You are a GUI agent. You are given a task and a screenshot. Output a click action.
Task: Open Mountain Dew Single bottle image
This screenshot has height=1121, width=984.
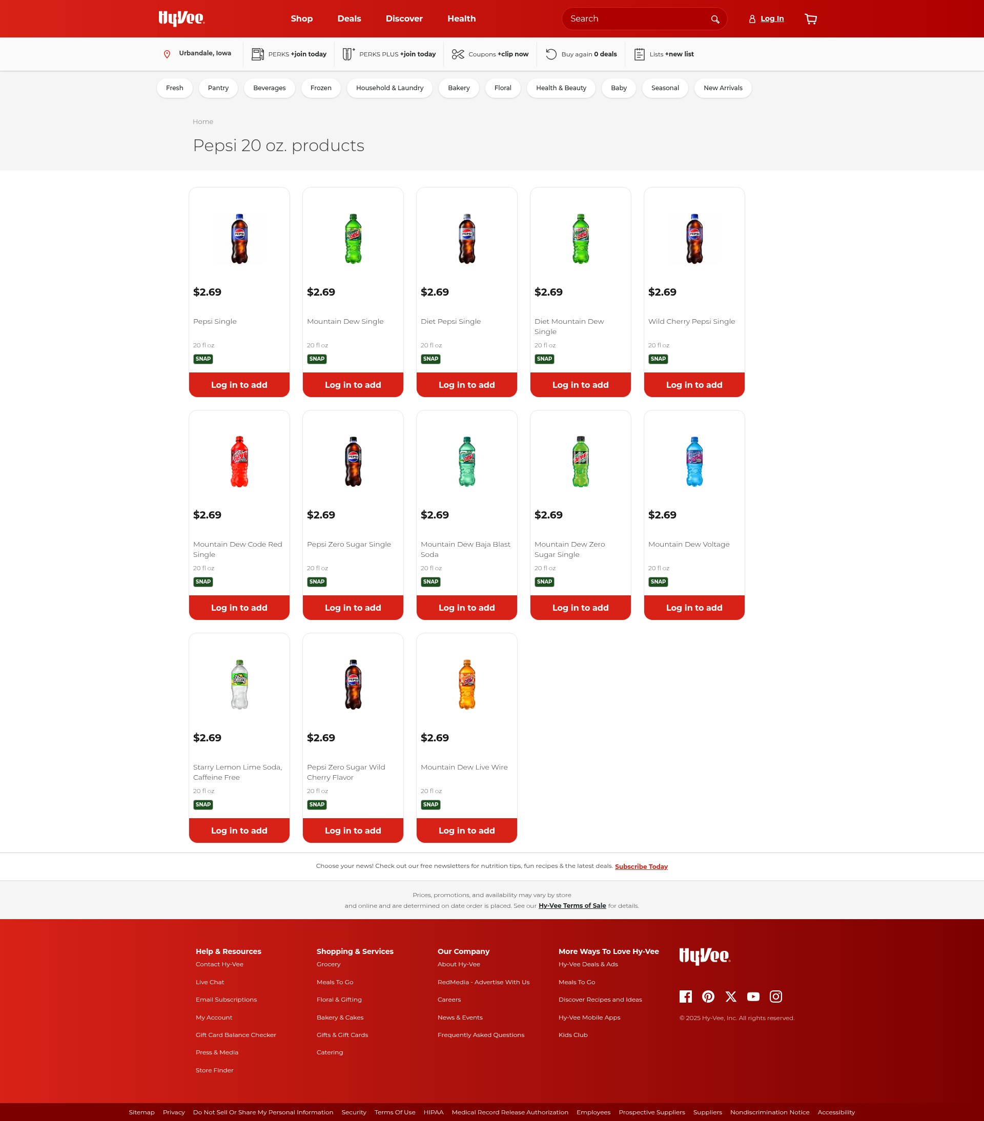point(353,239)
